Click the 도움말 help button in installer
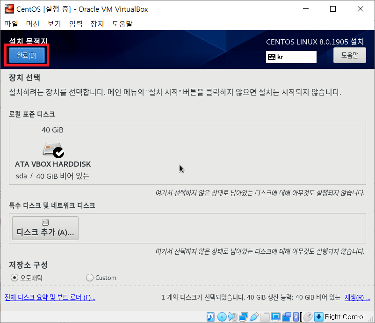The height and width of the screenshot is (323, 375). point(349,55)
